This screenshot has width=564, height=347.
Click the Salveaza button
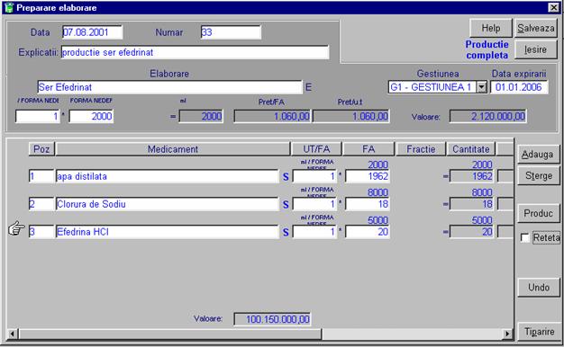point(535,28)
